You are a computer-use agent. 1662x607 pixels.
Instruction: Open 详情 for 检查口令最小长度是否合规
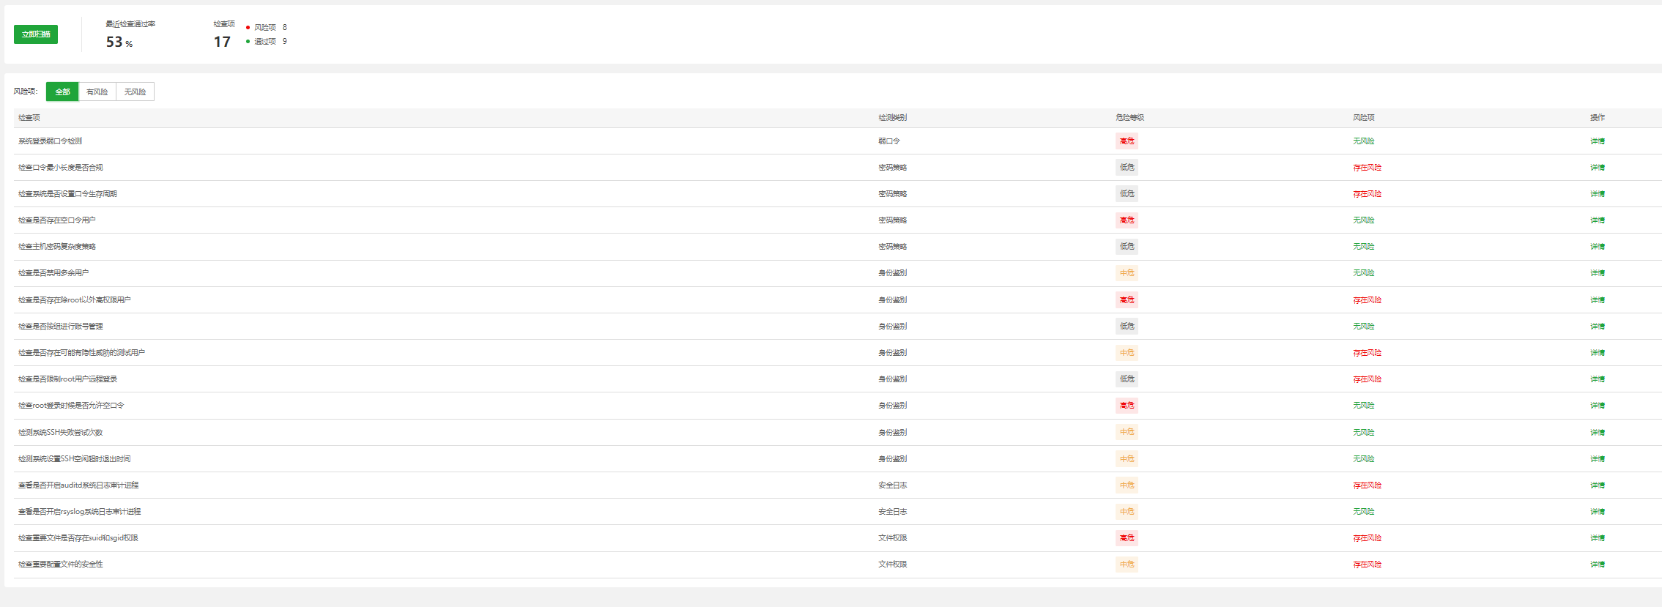point(1598,168)
